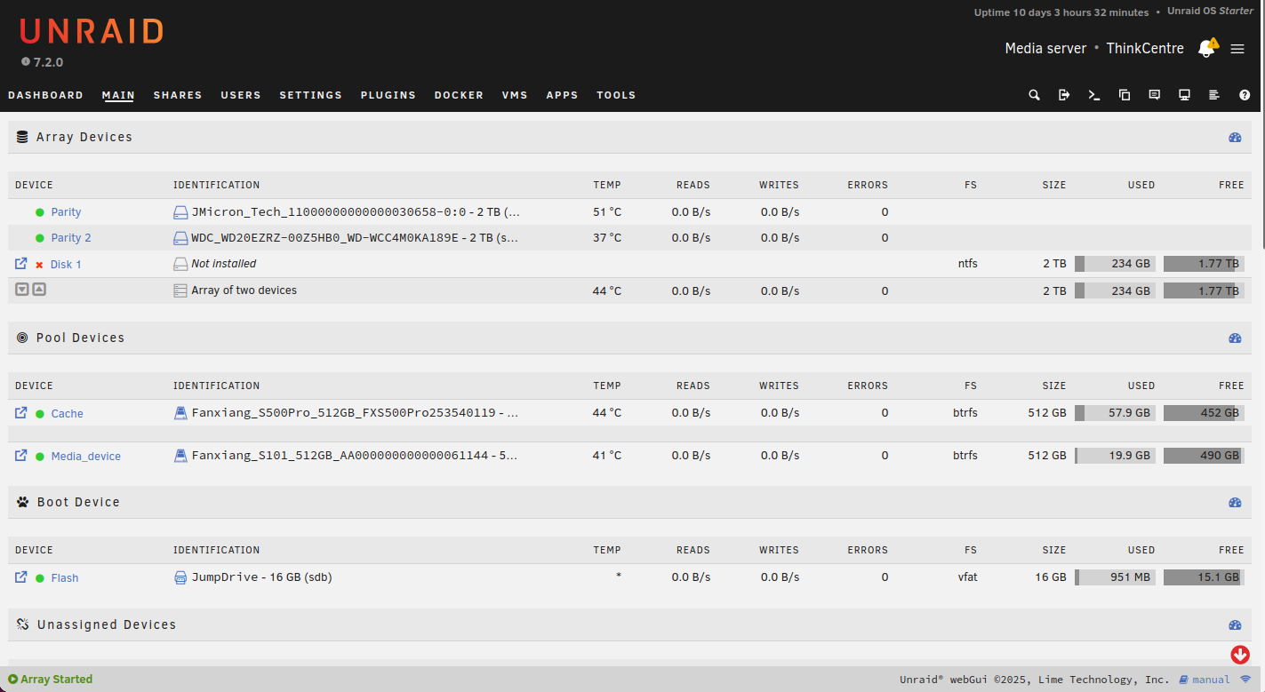Click the array icon beside Array of two devices
1265x692 pixels.
tap(180, 290)
